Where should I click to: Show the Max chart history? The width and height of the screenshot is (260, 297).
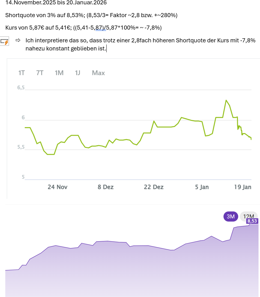coord(98,73)
